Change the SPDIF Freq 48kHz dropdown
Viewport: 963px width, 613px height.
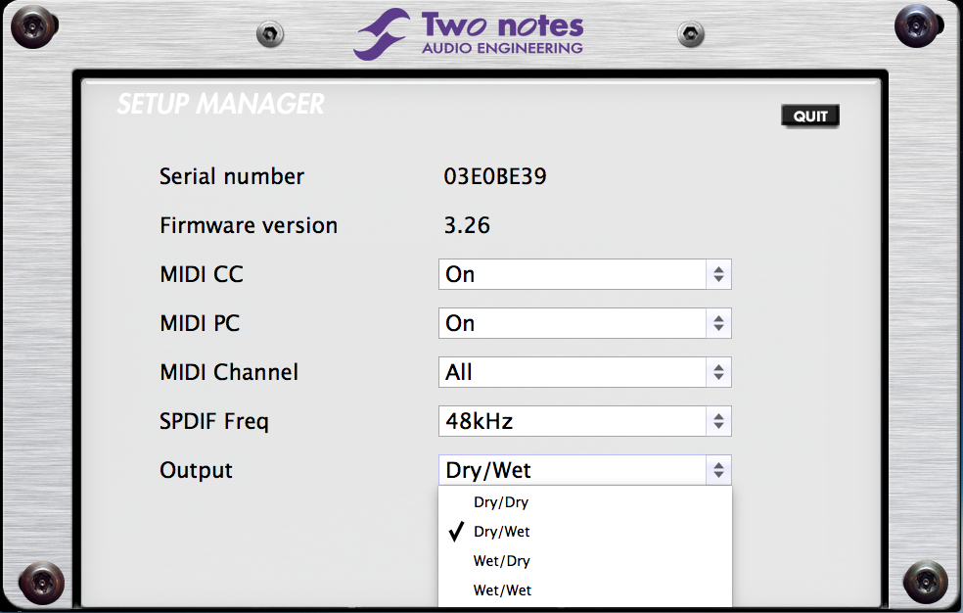pos(584,421)
